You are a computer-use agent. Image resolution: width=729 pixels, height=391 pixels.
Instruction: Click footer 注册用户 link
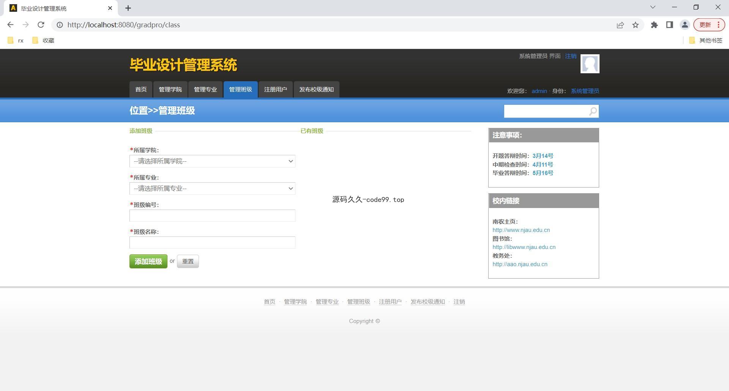390,302
